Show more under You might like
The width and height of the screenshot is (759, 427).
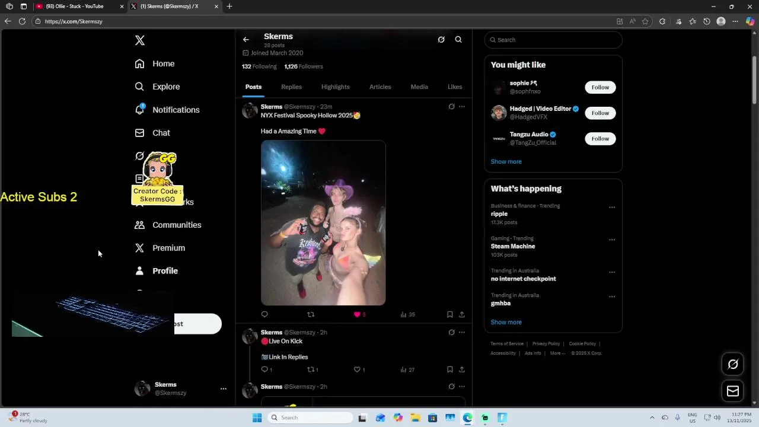click(x=506, y=161)
